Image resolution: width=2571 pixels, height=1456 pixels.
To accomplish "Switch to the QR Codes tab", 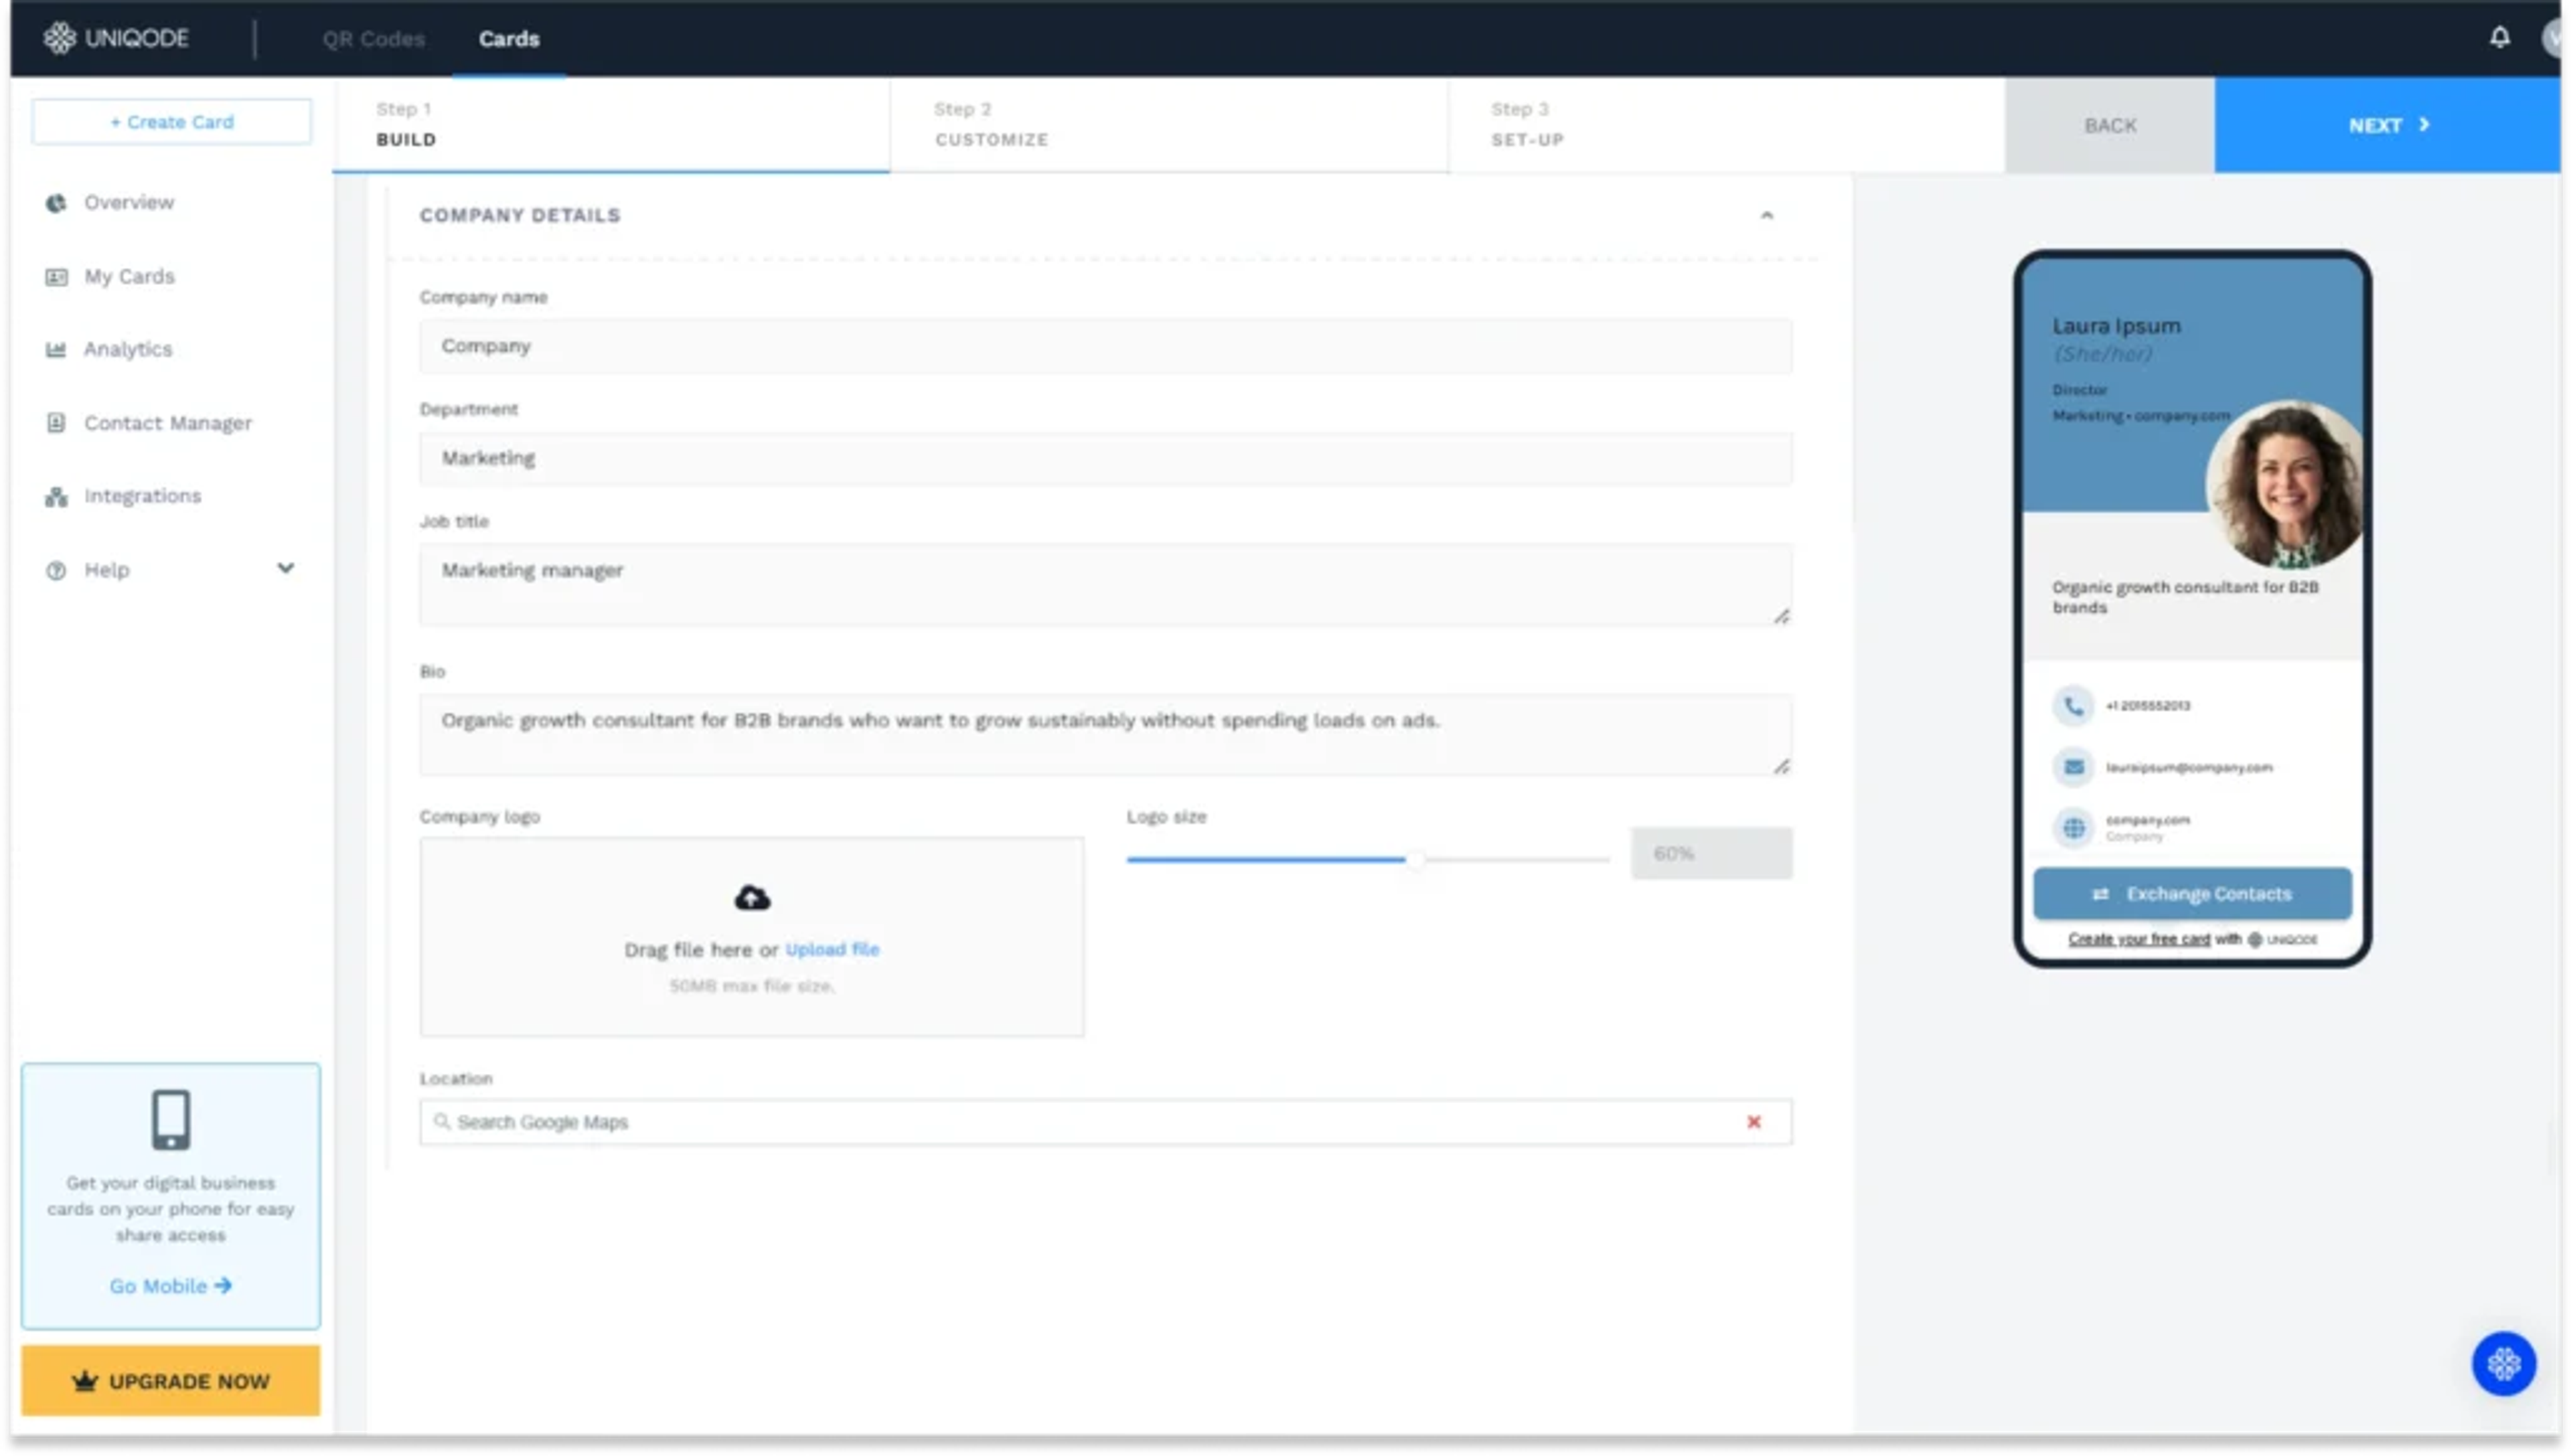I will (x=373, y=39).
